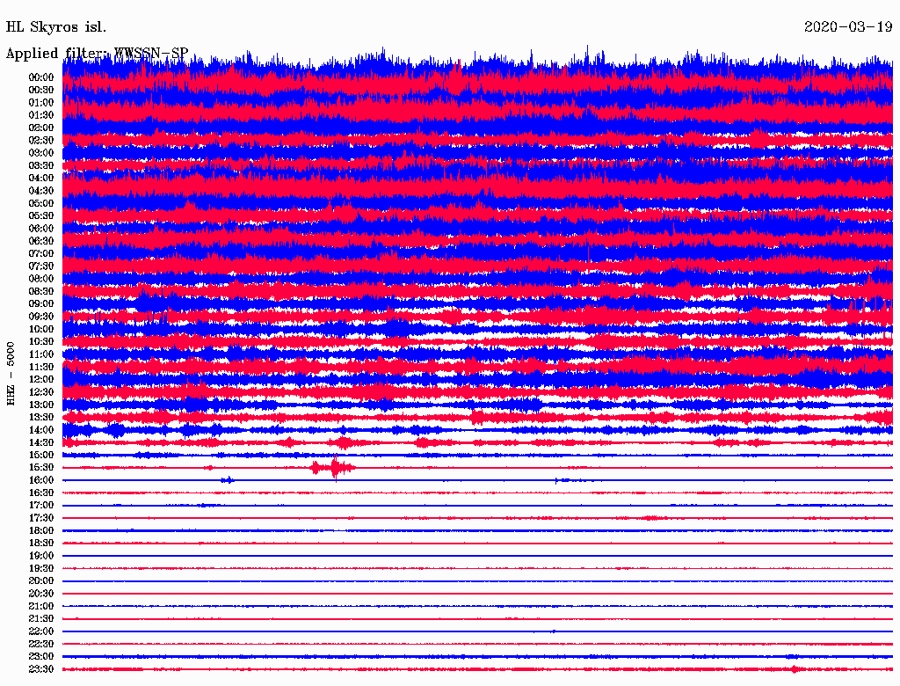900x686 pixels.
Task: Select the 14:00 time label
Action: [x=41, y=430]
